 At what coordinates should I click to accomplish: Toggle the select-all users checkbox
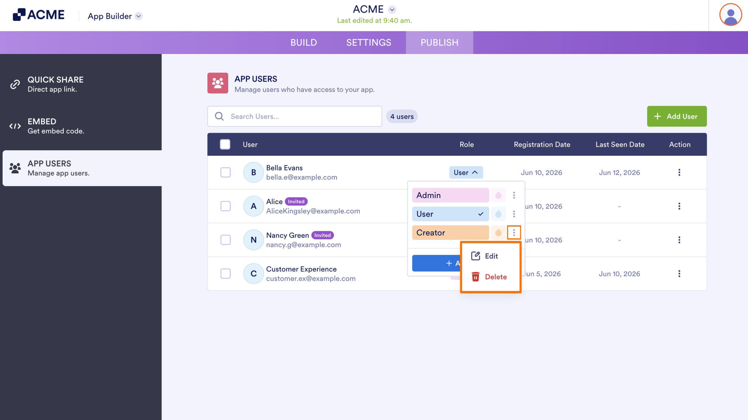point(225,144)
